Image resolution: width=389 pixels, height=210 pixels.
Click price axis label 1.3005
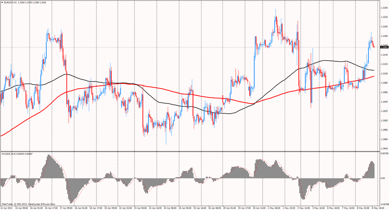pos(384,120)
